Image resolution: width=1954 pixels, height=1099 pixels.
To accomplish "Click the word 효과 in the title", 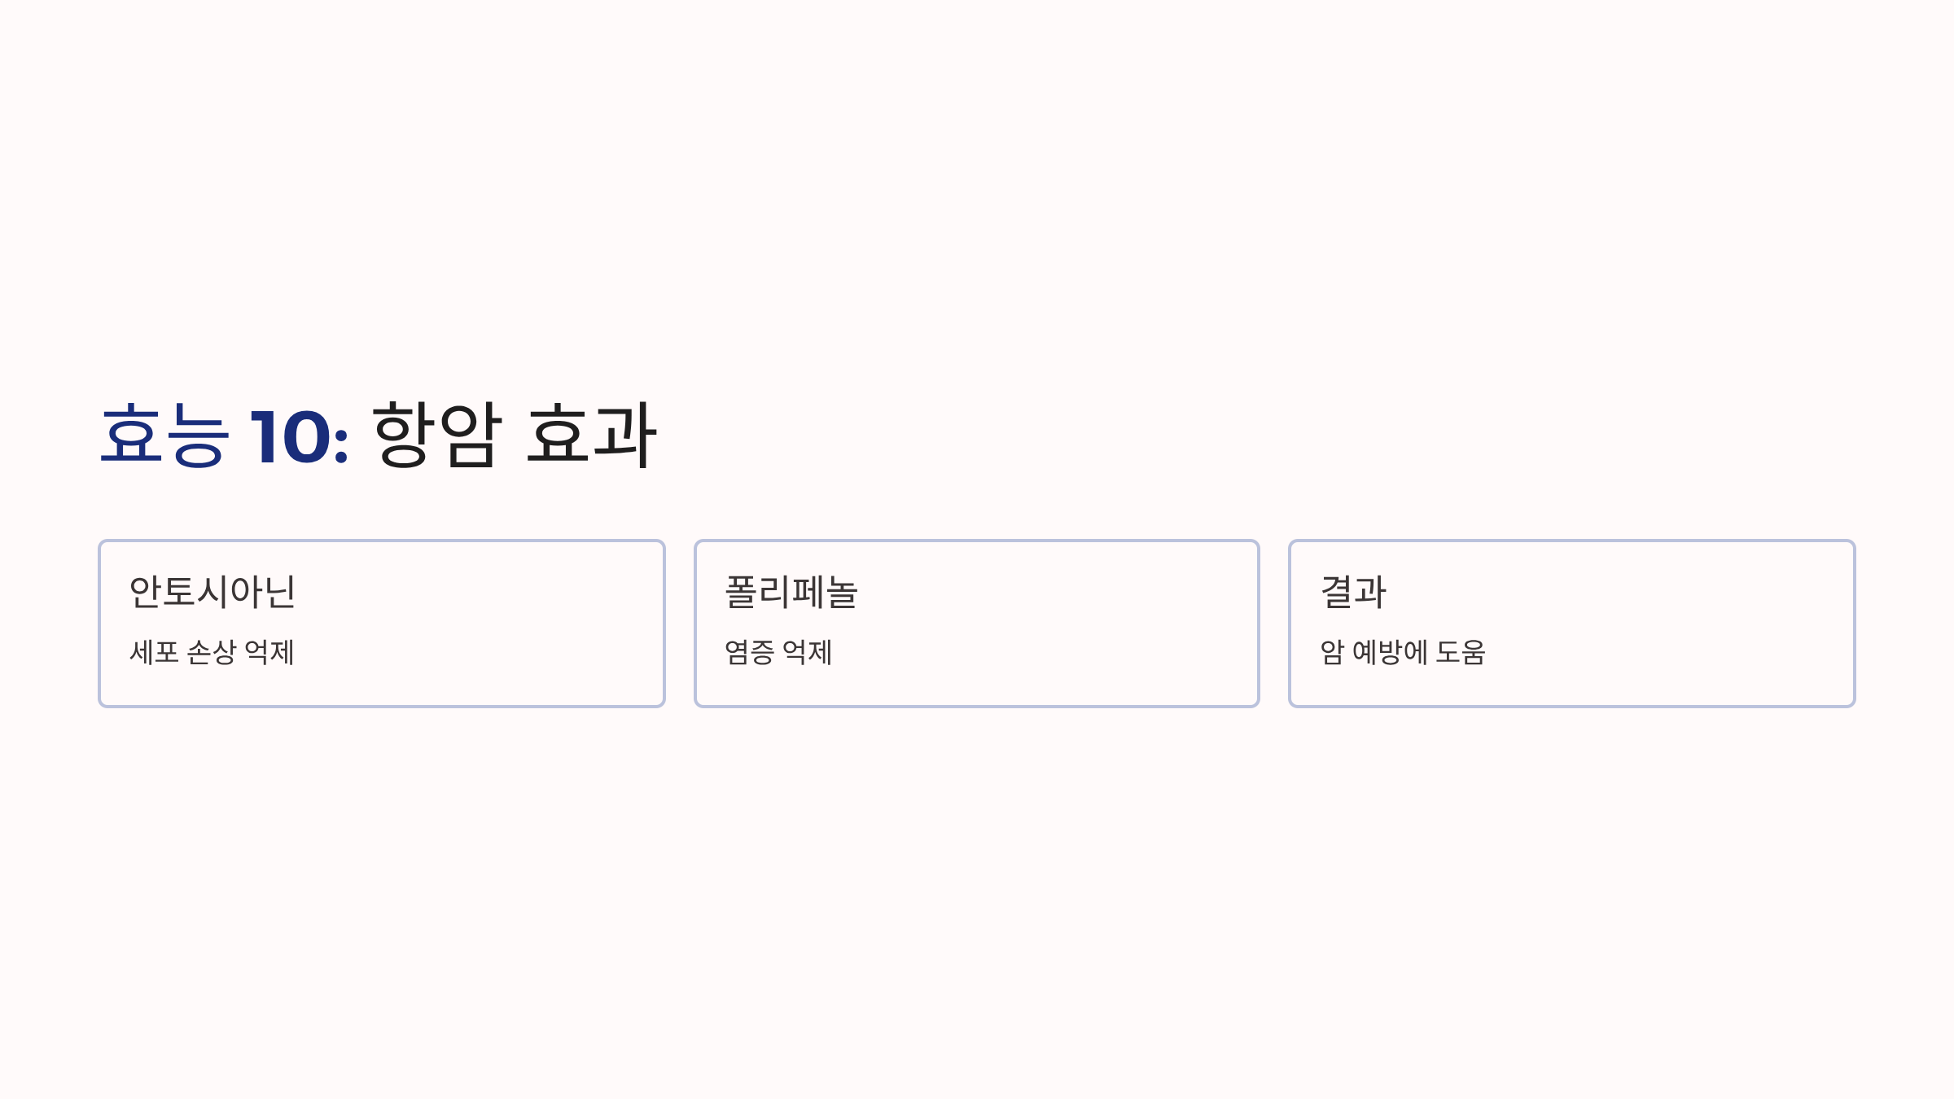I will (592, 436).
